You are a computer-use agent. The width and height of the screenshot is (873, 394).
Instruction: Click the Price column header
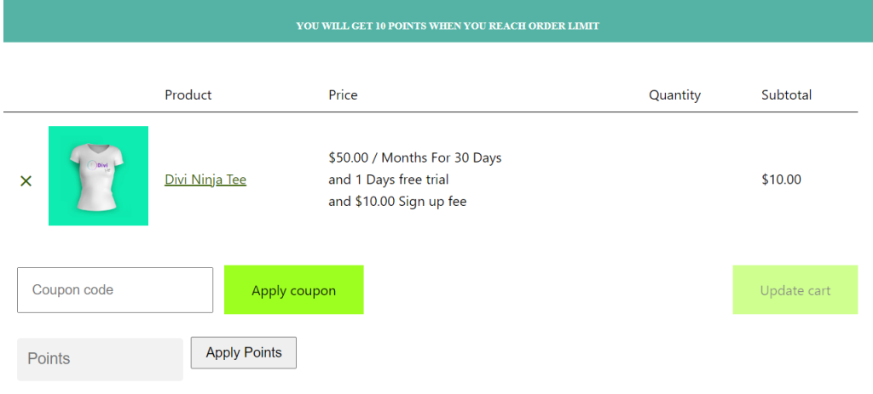pos(343,95)
